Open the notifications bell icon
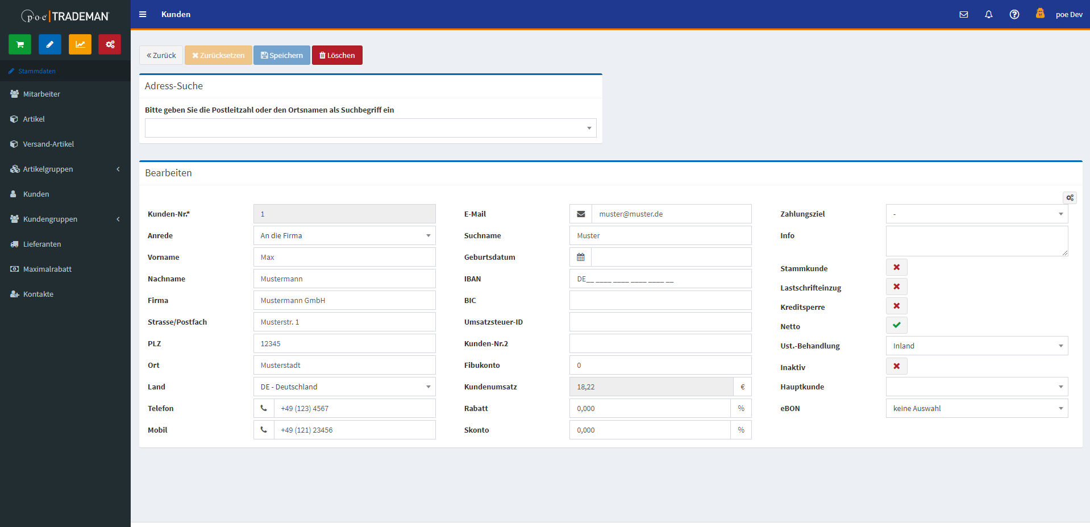Viewport: 1090px width, 527px height. (989, 15)
